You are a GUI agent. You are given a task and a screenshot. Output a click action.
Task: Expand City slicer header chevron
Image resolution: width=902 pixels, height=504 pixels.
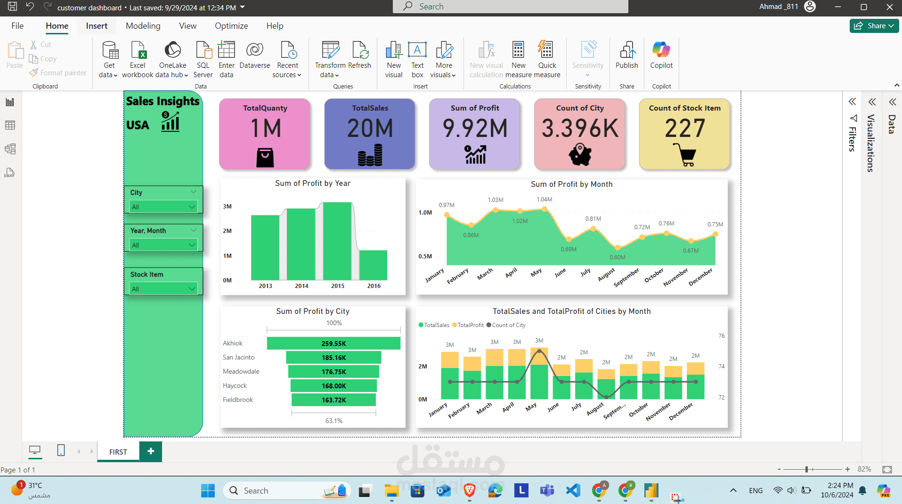pyautogui.click(x=194, y=192)
